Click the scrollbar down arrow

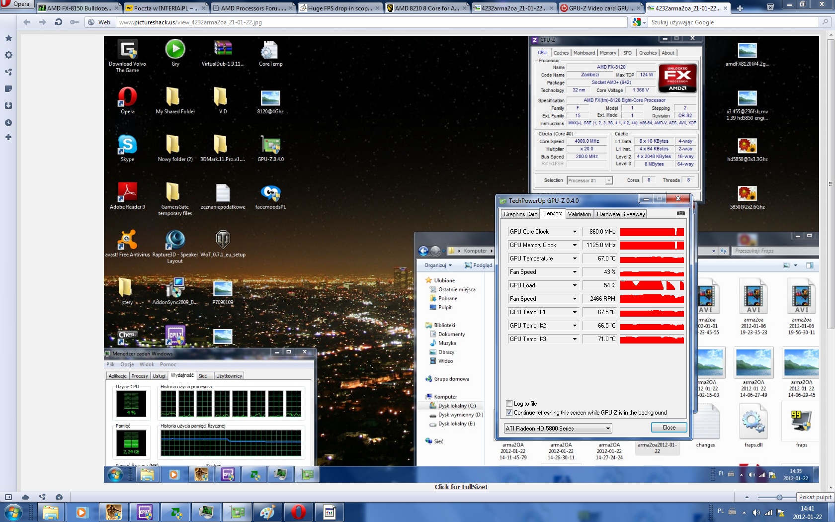tap(831, 487)
